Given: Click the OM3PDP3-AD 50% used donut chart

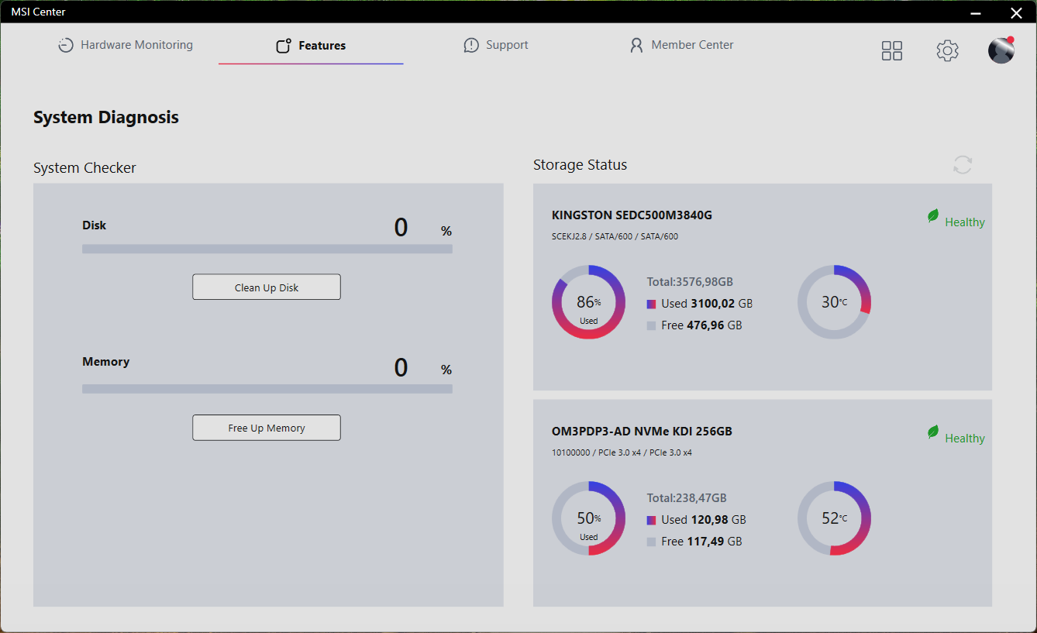Looking at the screenshot, I should (588, 518).
